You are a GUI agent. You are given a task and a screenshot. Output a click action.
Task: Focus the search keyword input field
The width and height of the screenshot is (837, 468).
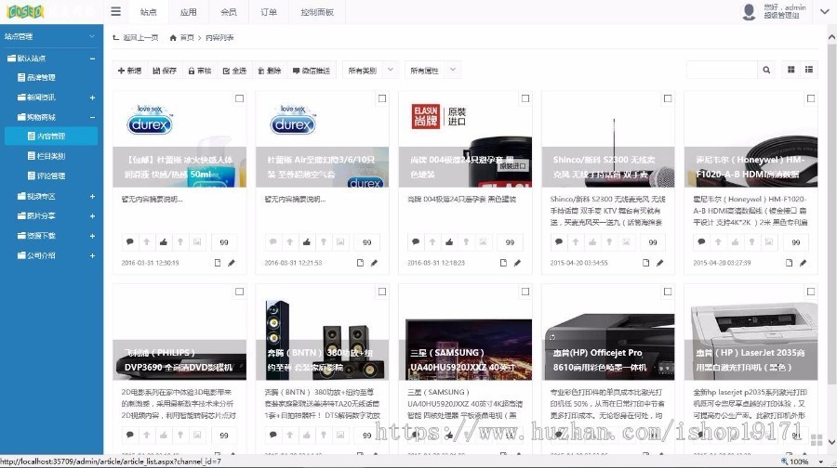(x=723, y=70)
